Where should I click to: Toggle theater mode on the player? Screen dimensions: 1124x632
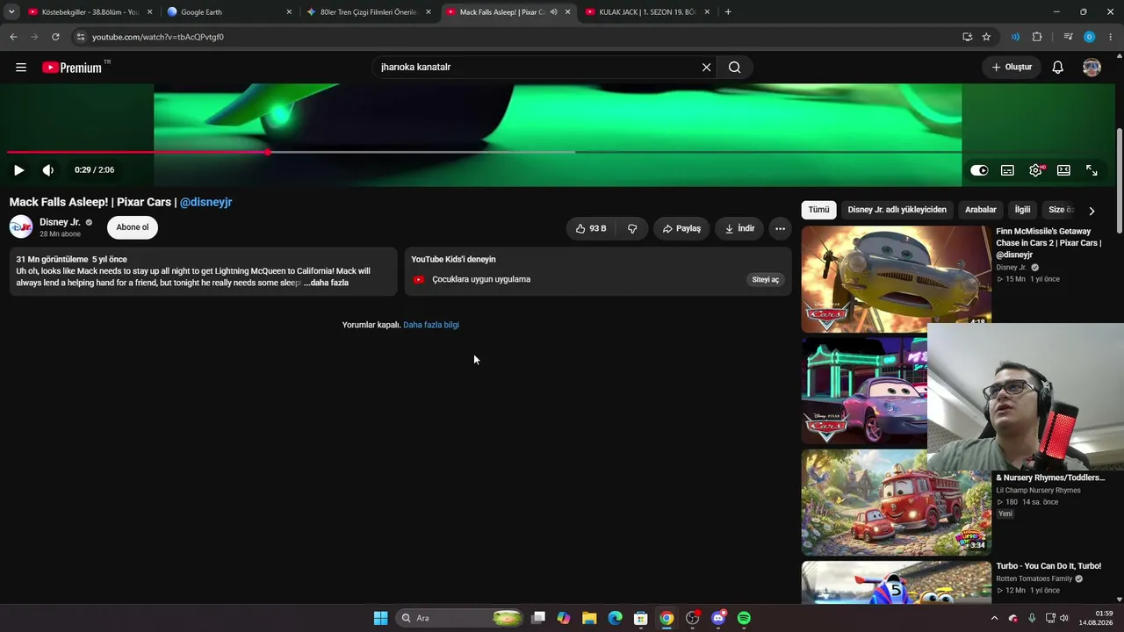click(x=1063, y=170)
